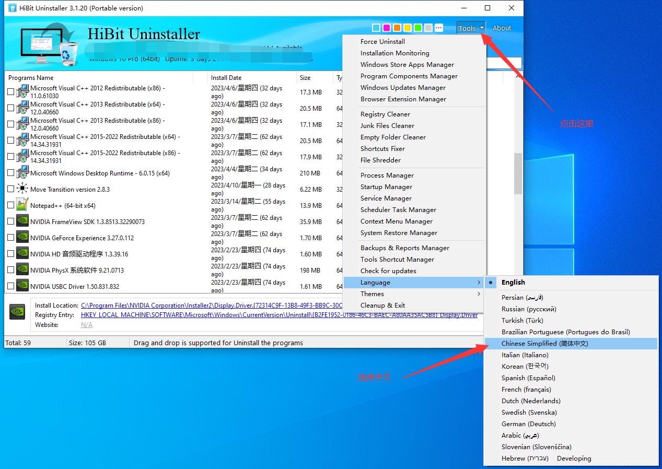This screenshot has height=469, width=662.
Task: Click the NVIDIA GeForce Experience icon
Action: pos(22,238)
